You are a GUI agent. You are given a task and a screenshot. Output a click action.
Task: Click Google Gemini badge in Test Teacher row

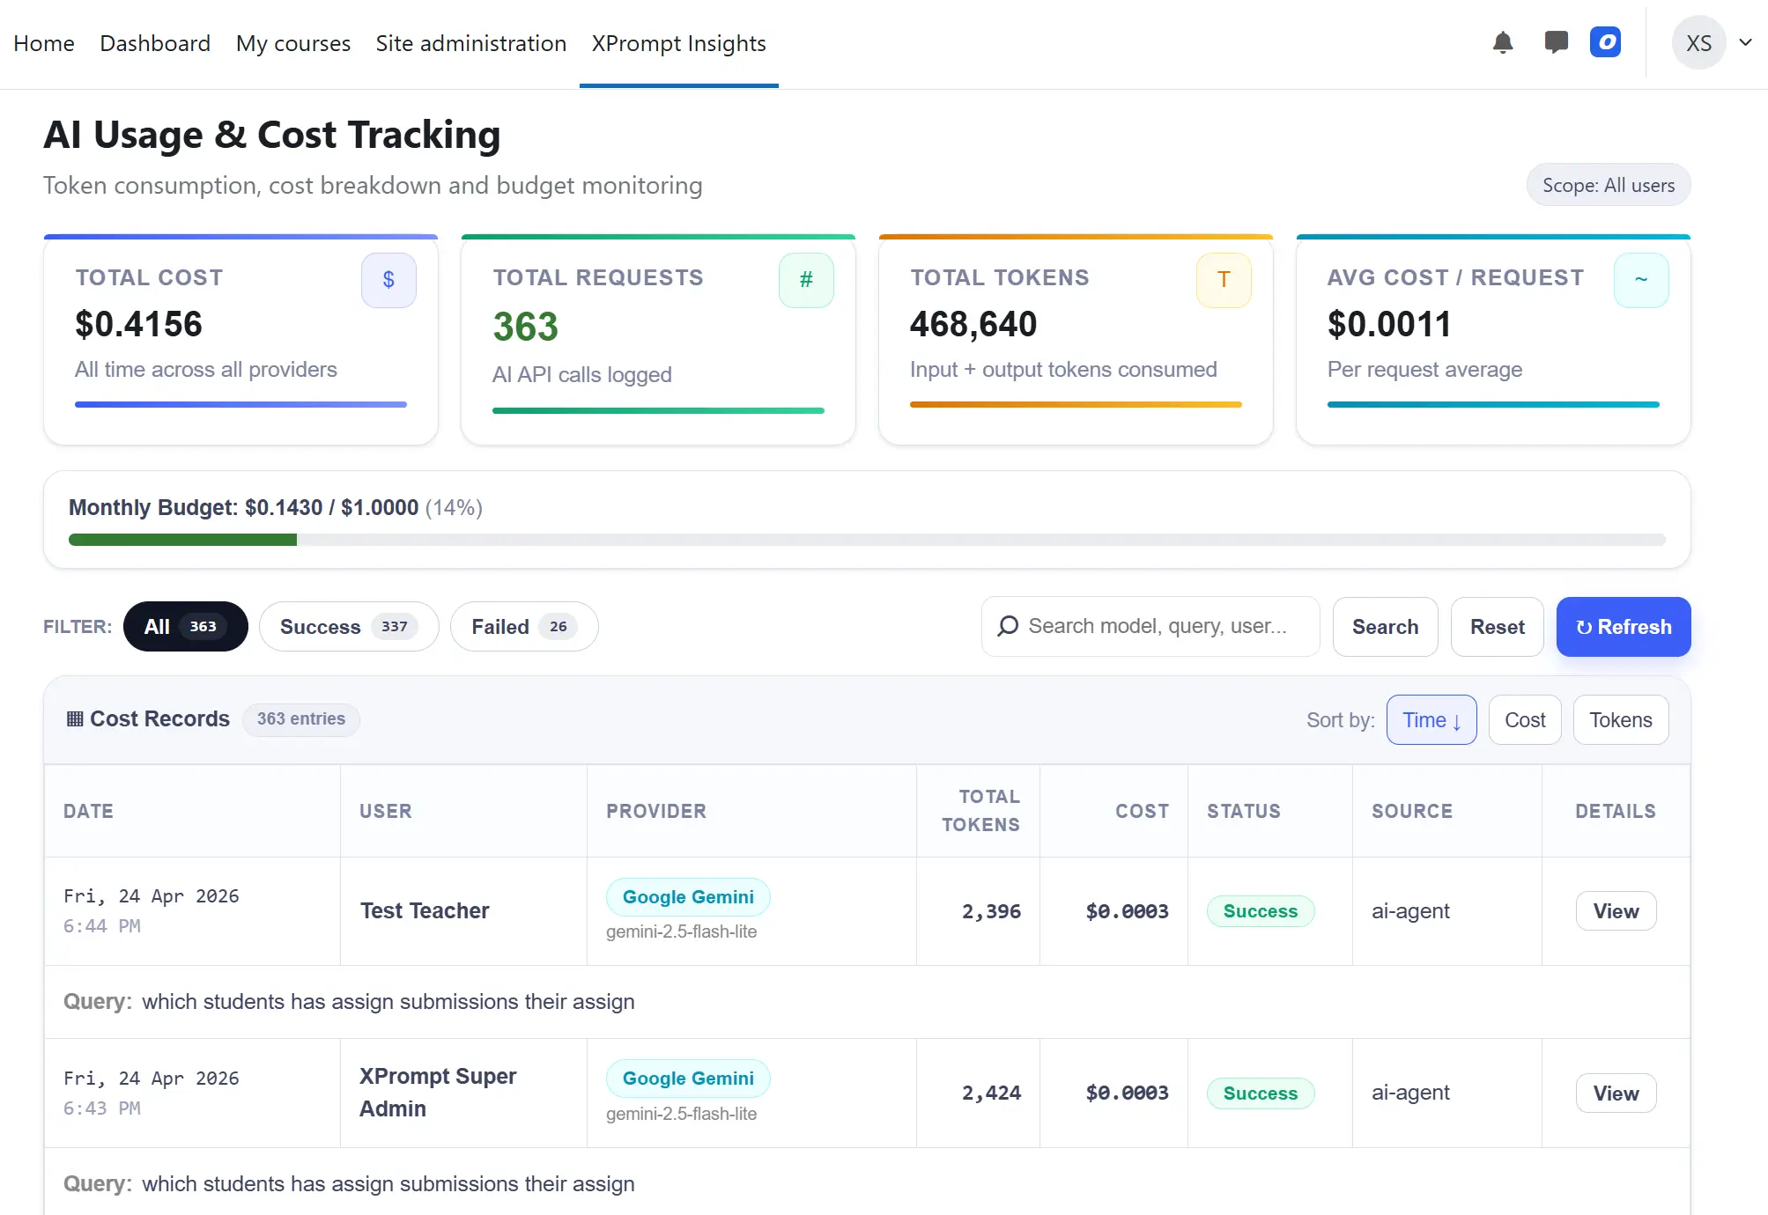pyautogui.click(x=688, y=896)
